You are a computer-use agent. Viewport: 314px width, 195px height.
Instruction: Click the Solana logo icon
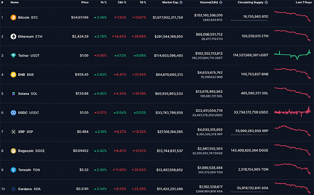[13, 94]
